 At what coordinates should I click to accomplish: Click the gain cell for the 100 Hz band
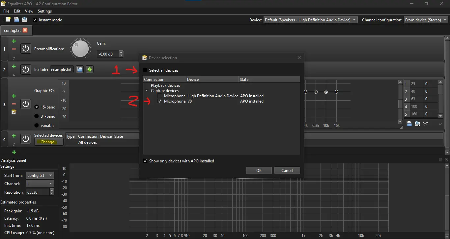pyautogui.click(x=431, y=107)
